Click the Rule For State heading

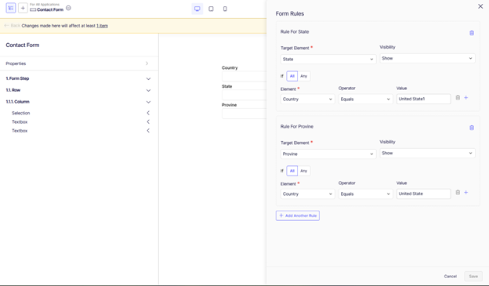pos(295,31)
